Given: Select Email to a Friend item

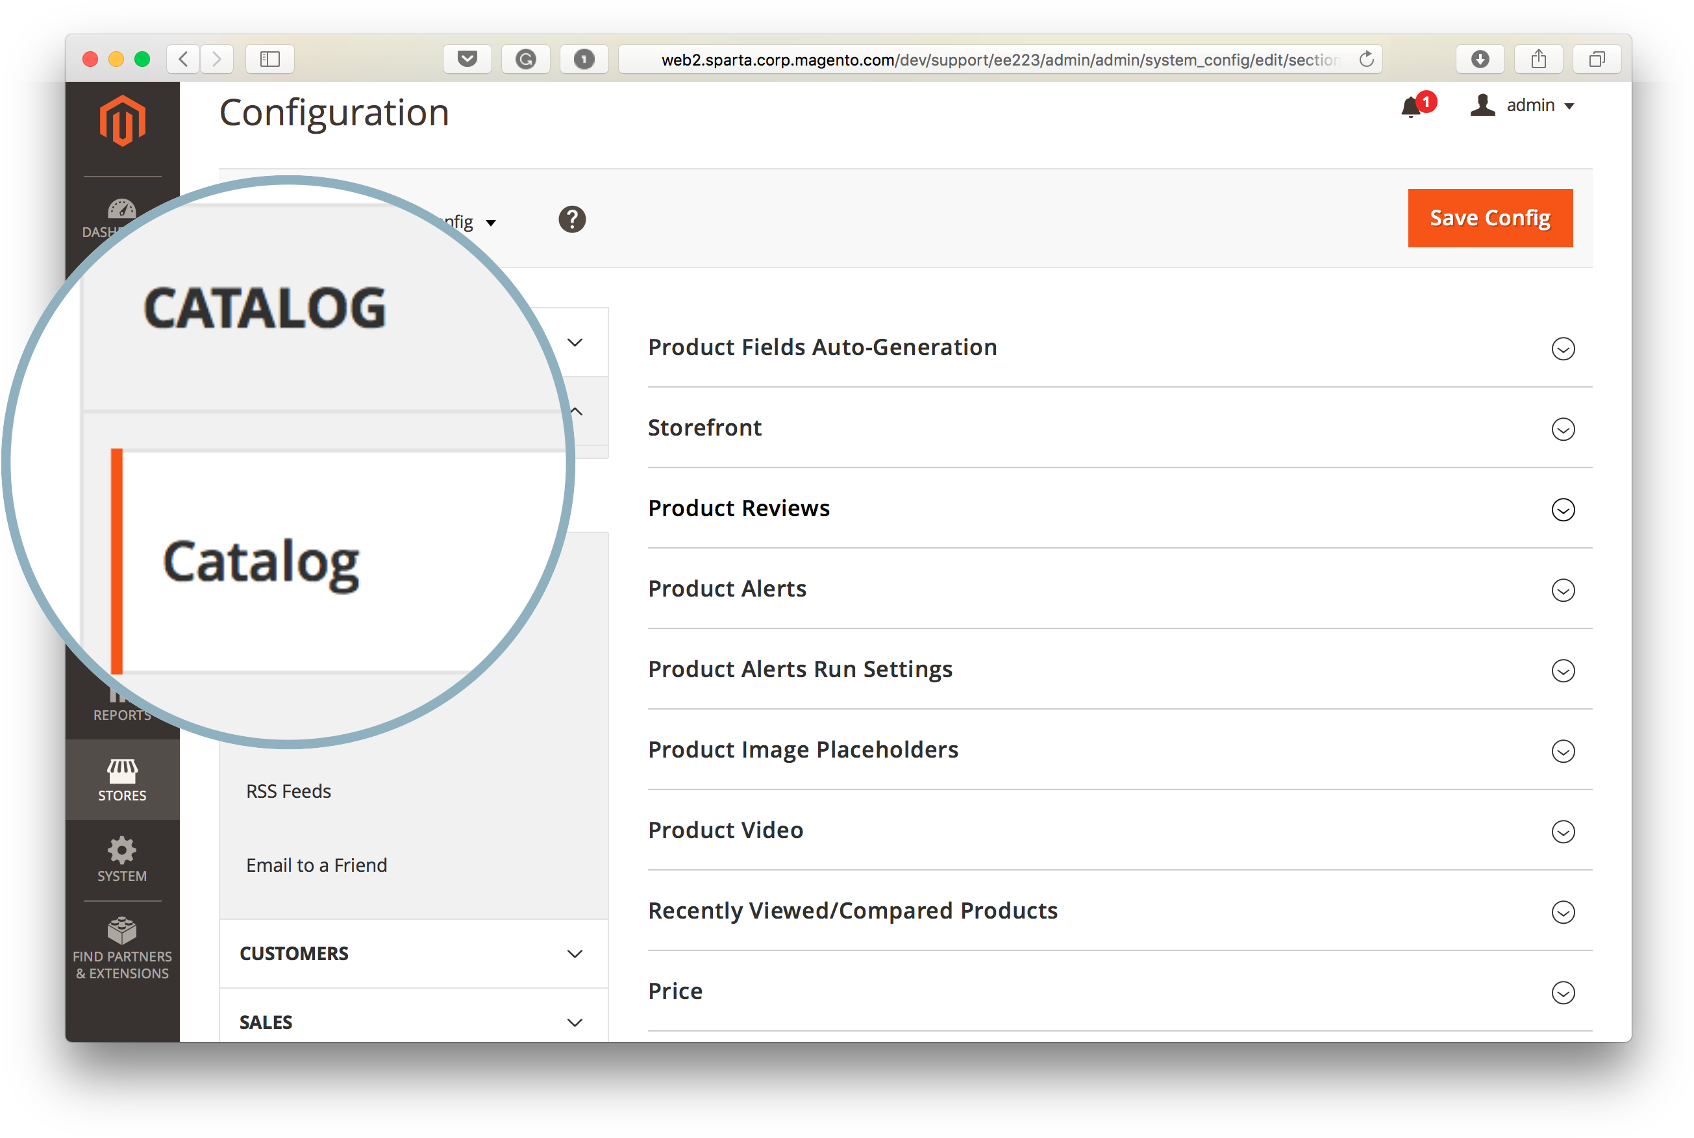Looking at the screenshot, I should (x=316, y=865).
